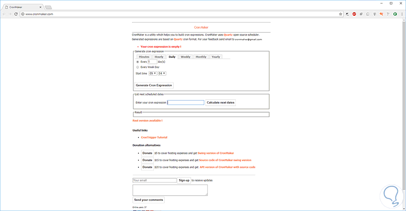Open the orange key extension icon

pyautogui.click(x=381, y=14)
